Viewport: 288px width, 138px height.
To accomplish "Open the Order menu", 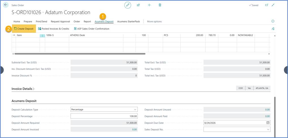I will (77, 21).
